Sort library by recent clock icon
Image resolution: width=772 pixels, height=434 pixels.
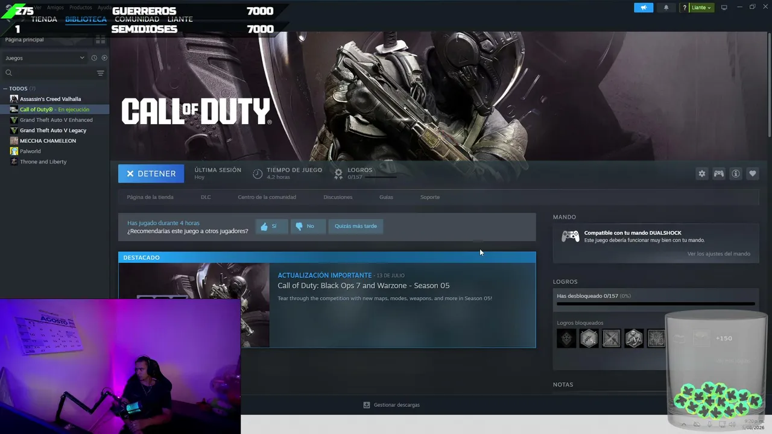(x=94, y=58)
